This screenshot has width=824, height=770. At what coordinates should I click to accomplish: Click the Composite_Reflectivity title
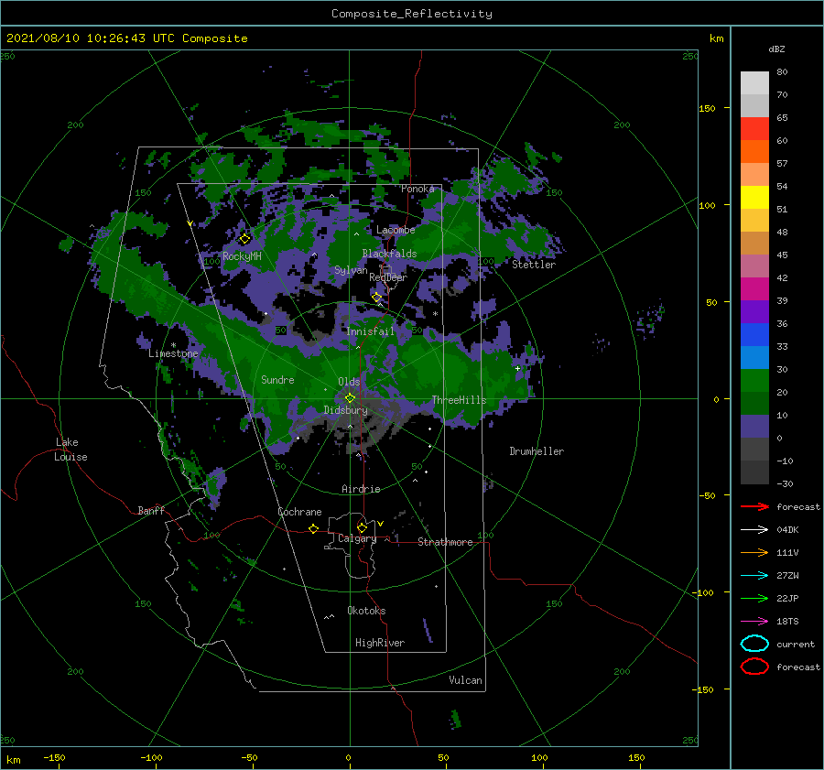pos(412,14)
